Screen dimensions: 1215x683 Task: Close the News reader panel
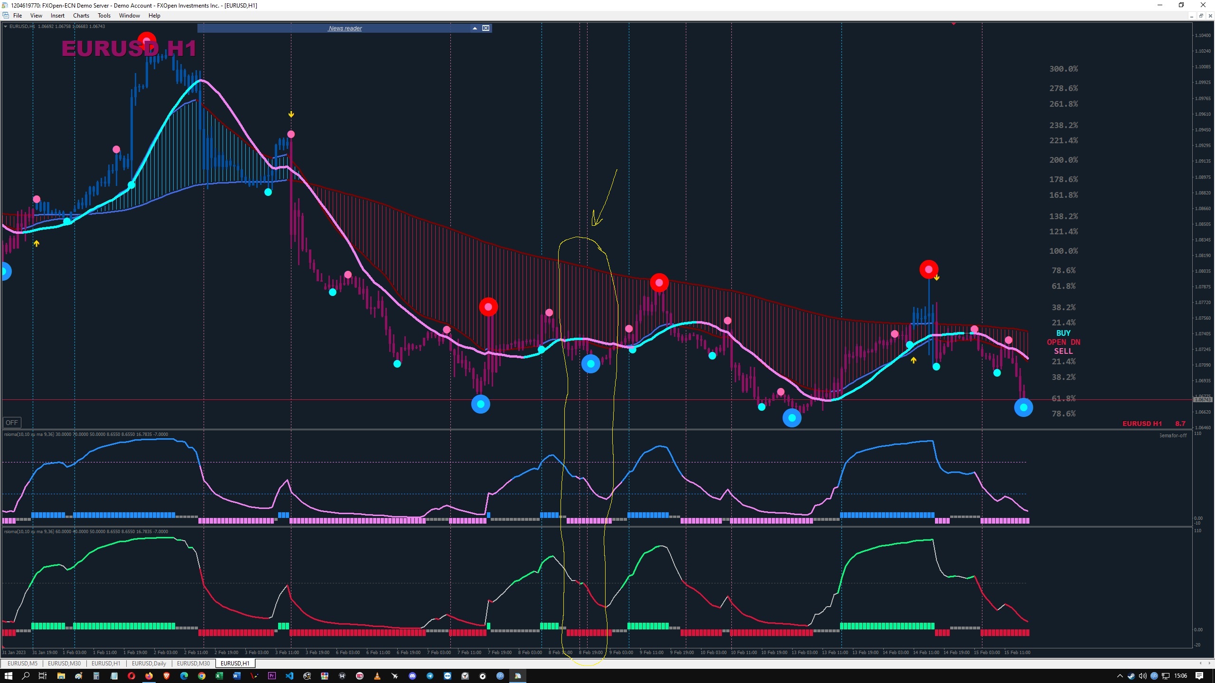point(486,28)
